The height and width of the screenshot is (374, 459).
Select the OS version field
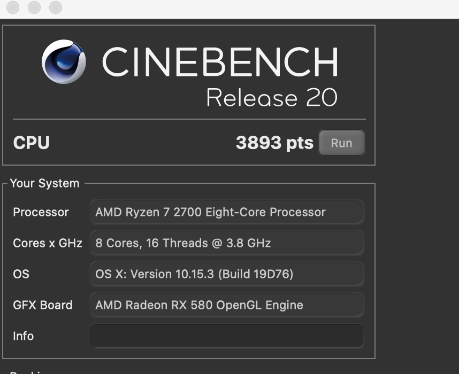coord(227,274)
